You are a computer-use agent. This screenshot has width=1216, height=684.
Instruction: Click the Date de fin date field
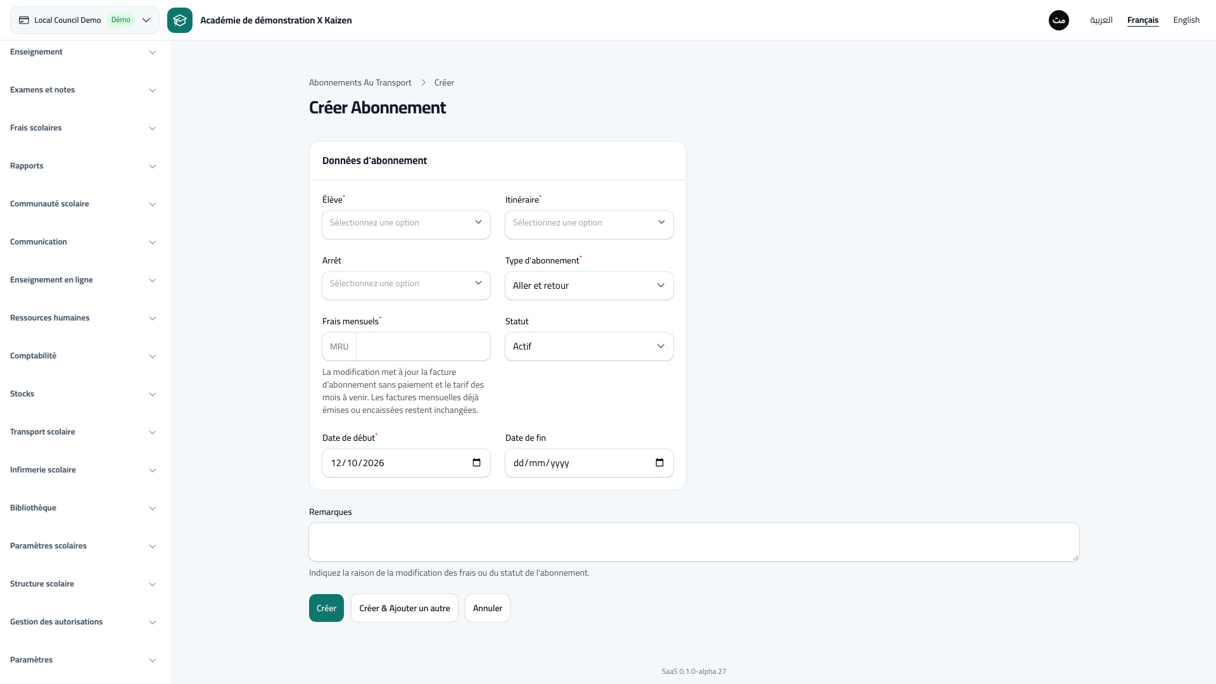coord(589,463)
